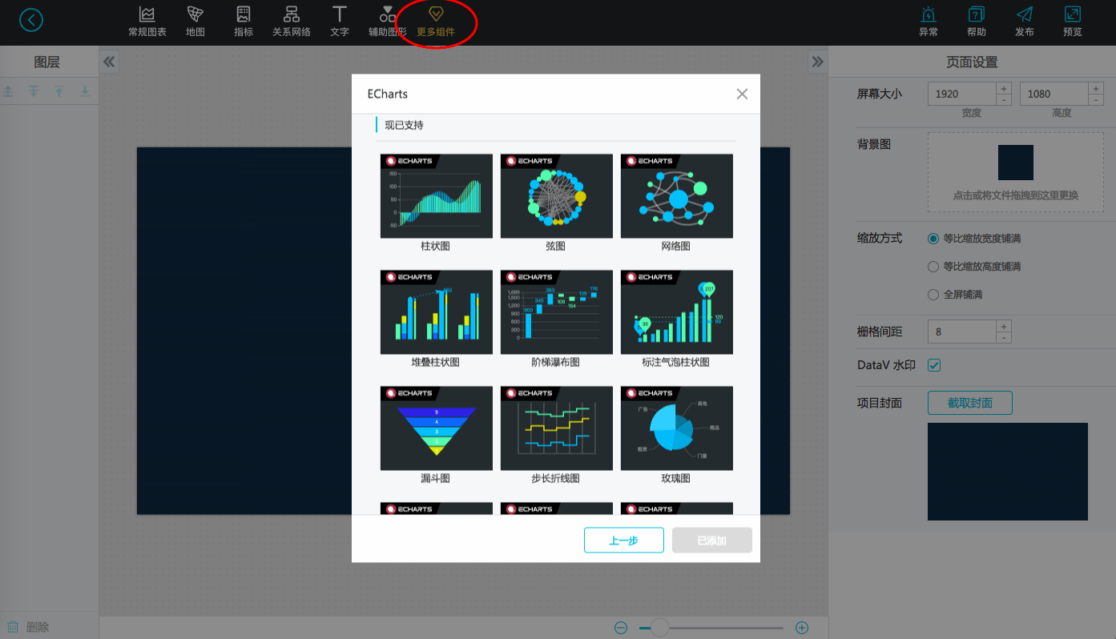
Task: Open the 异常 alerts icon
Action: click(929, 22)
